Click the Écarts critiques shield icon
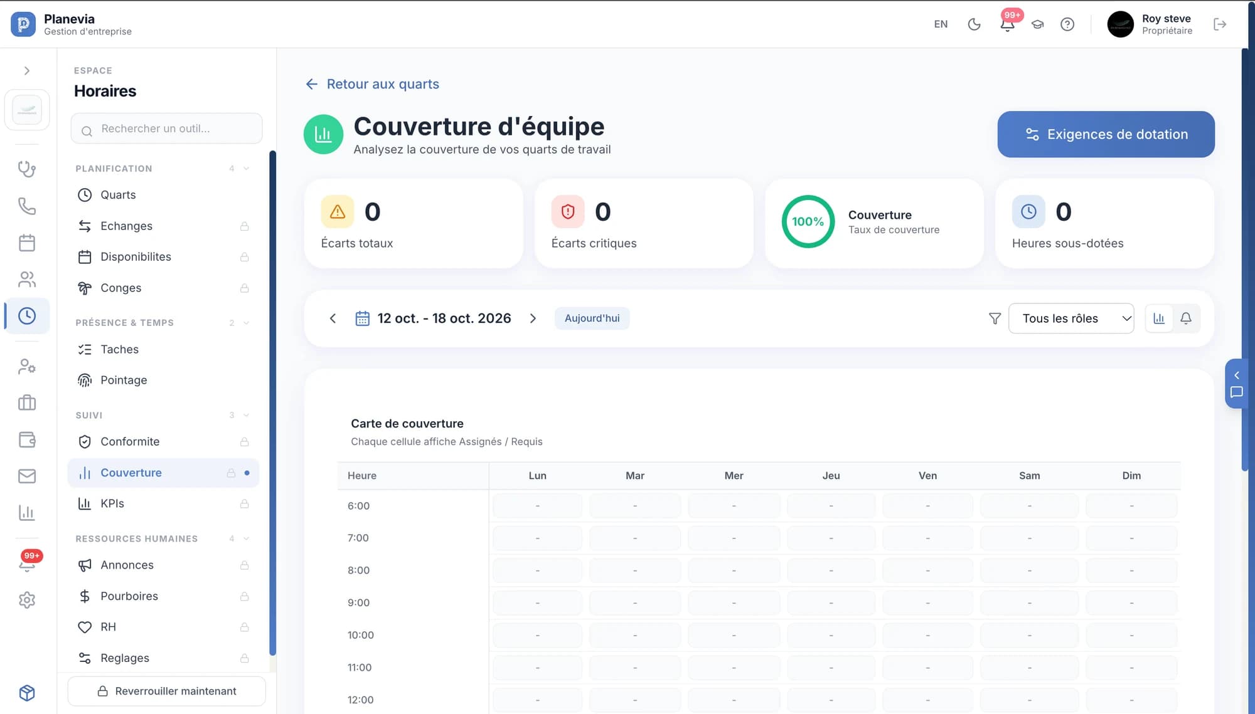The height and width of the screenshot is (714, 1255). [x=568, y=212]
